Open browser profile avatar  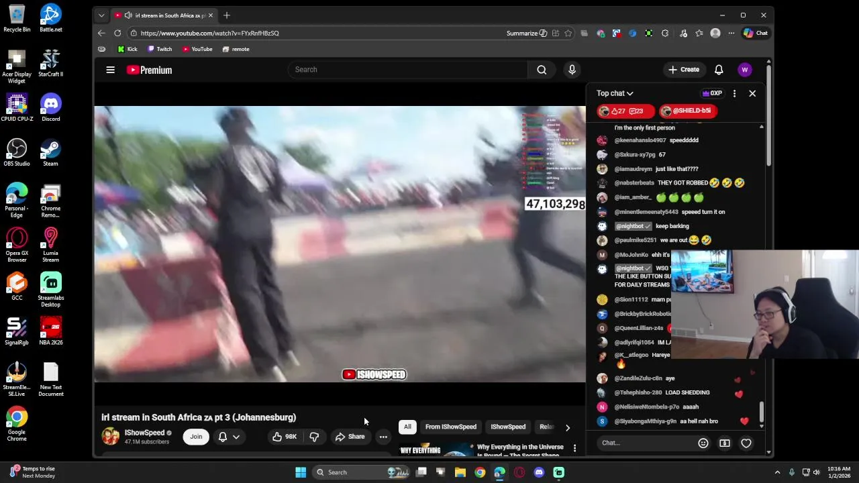(715, 33)
